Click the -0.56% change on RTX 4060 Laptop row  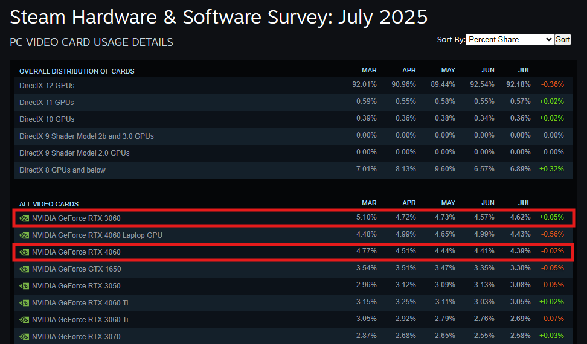552,234
